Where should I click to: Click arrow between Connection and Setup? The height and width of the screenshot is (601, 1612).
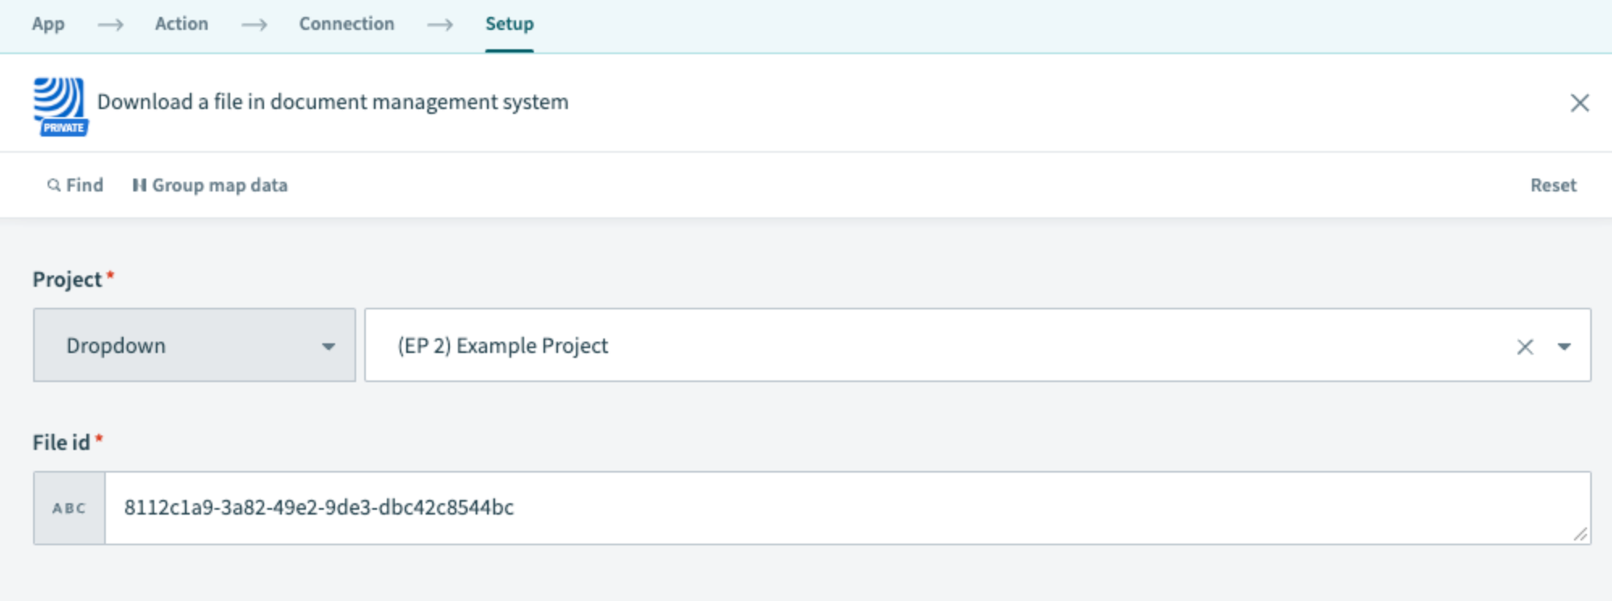tap(440, 24)
